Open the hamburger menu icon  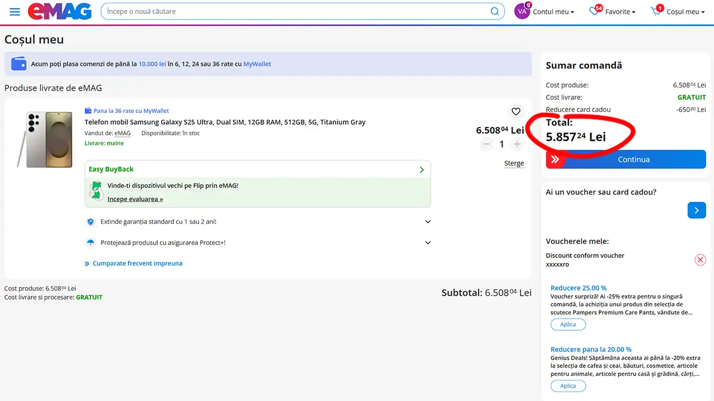(x=15, y=12)
